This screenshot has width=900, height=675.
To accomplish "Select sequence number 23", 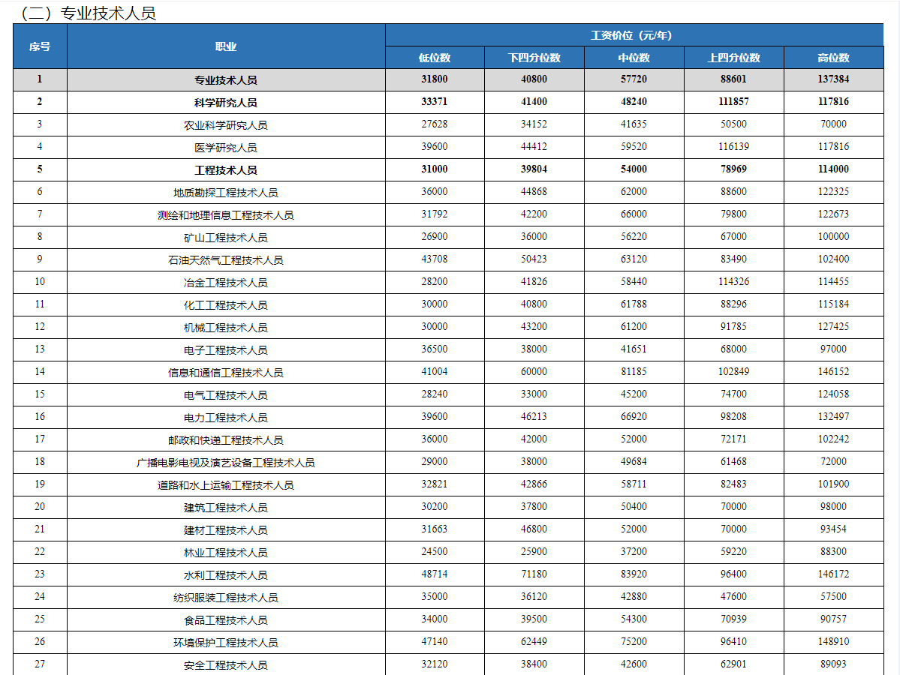I will point(40,574).
